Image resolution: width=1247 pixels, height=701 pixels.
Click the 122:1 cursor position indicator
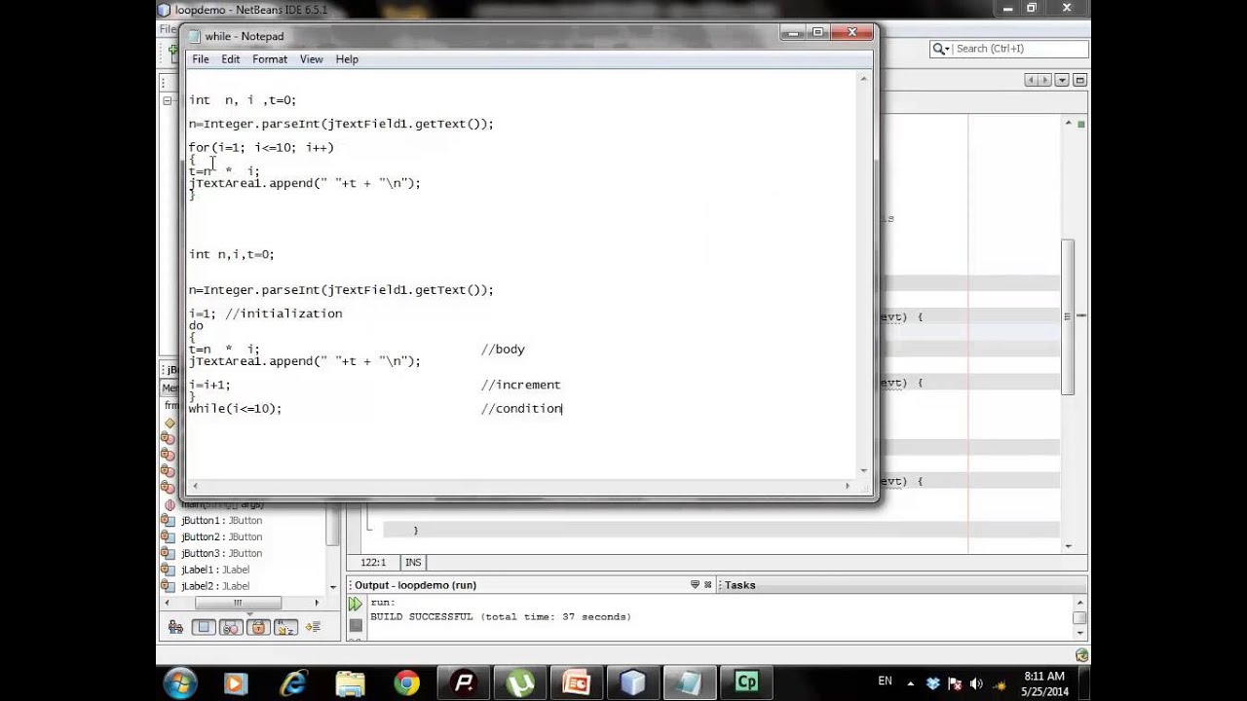[x=373, y=563]
